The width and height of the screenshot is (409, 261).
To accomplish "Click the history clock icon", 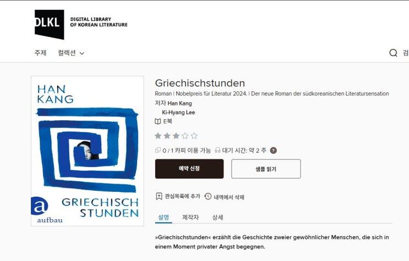I will [208, 196].
